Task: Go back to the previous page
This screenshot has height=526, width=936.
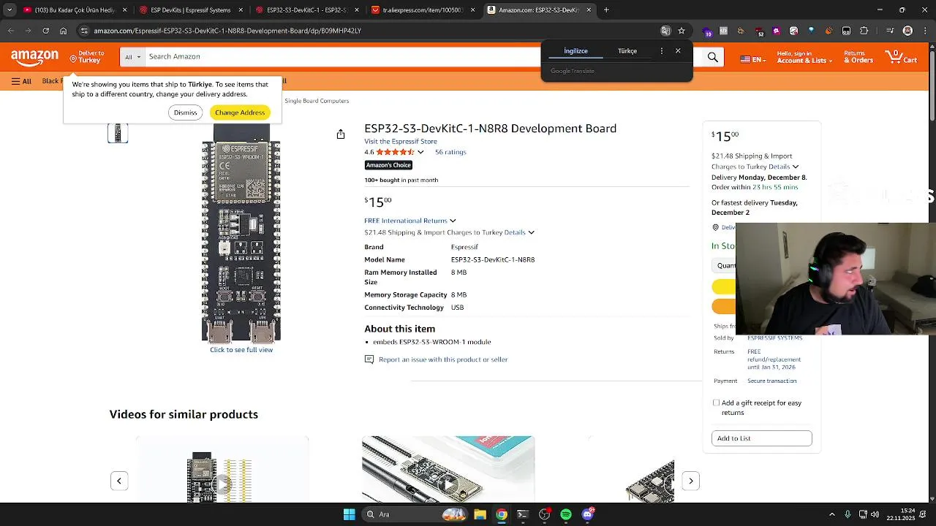Action: pos(10,31)
